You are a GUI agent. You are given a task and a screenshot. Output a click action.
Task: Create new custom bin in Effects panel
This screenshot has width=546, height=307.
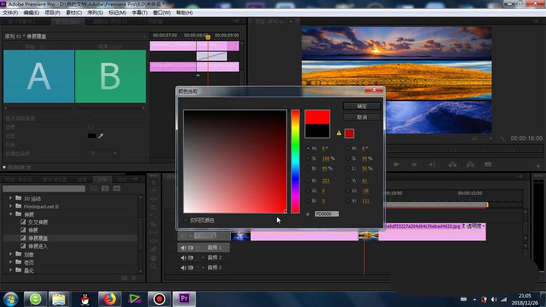pos(124,278)
